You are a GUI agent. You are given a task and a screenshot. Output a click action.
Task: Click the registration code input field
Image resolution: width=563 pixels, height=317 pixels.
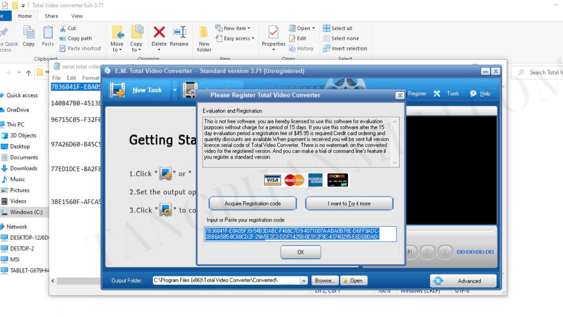(x=300, y=234)
